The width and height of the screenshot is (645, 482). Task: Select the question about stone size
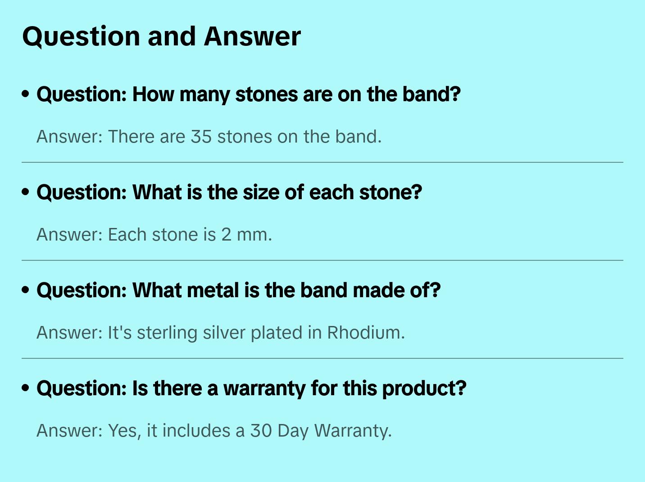coord(229,192)
